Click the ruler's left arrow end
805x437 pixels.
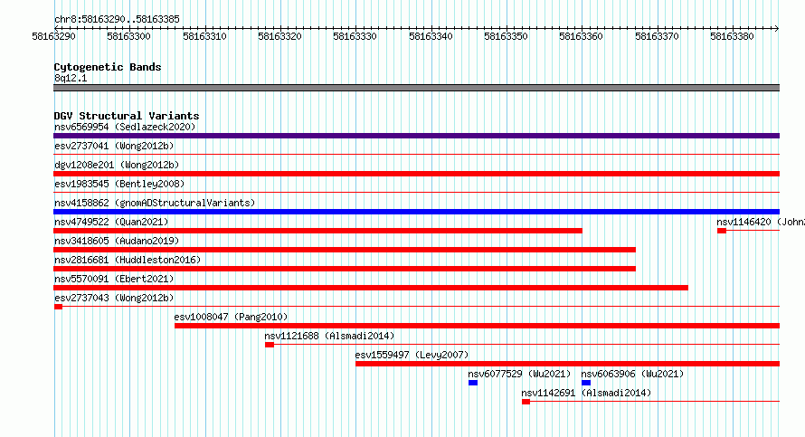[56, 28]
